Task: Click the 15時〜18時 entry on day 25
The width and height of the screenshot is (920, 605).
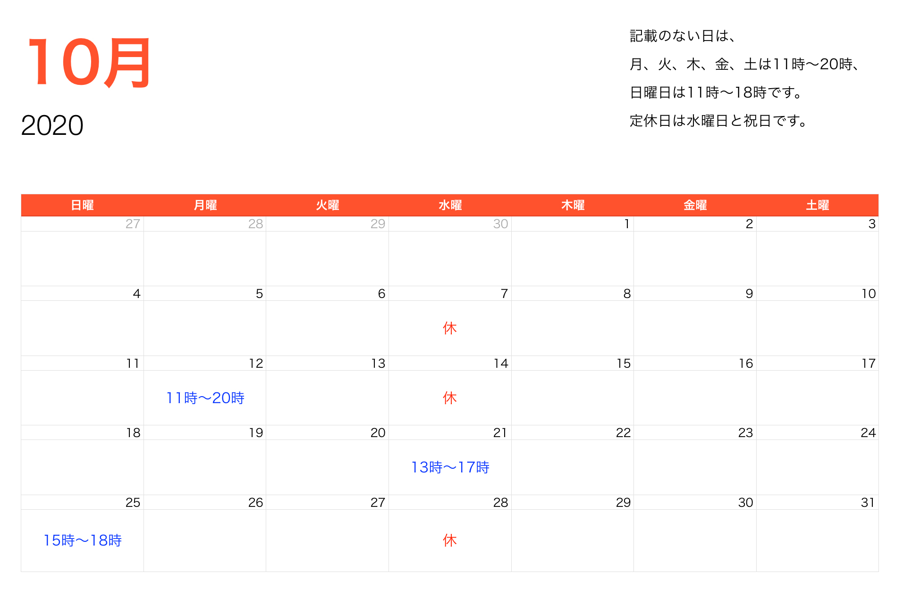Action: [x=82, y=540]
